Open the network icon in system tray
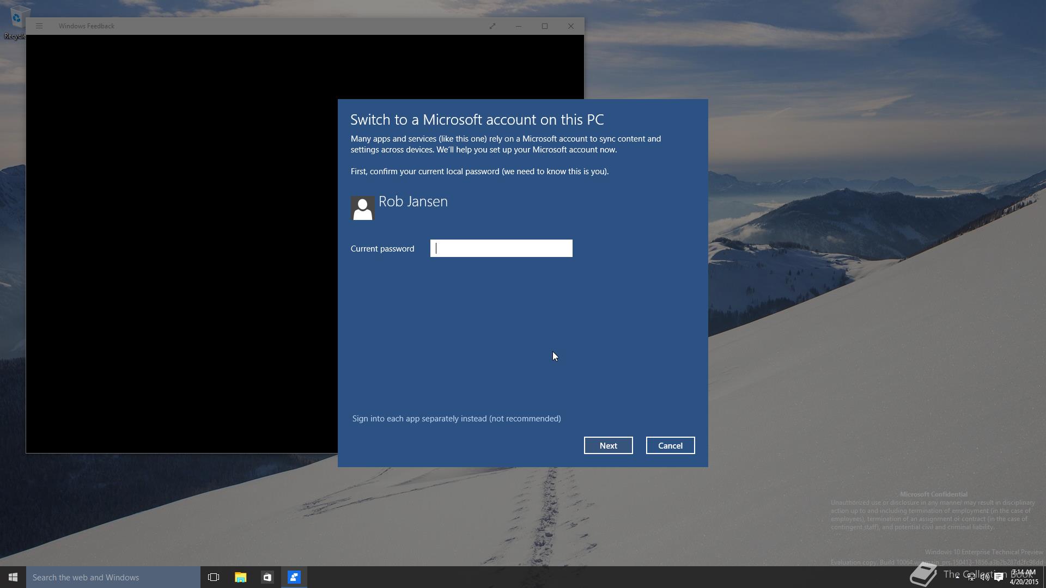 coord(971,577)
